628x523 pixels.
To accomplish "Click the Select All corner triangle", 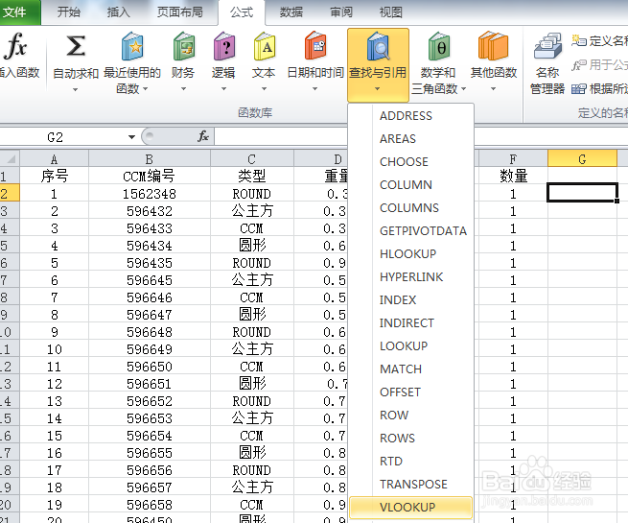I will (x=10, y=158).
